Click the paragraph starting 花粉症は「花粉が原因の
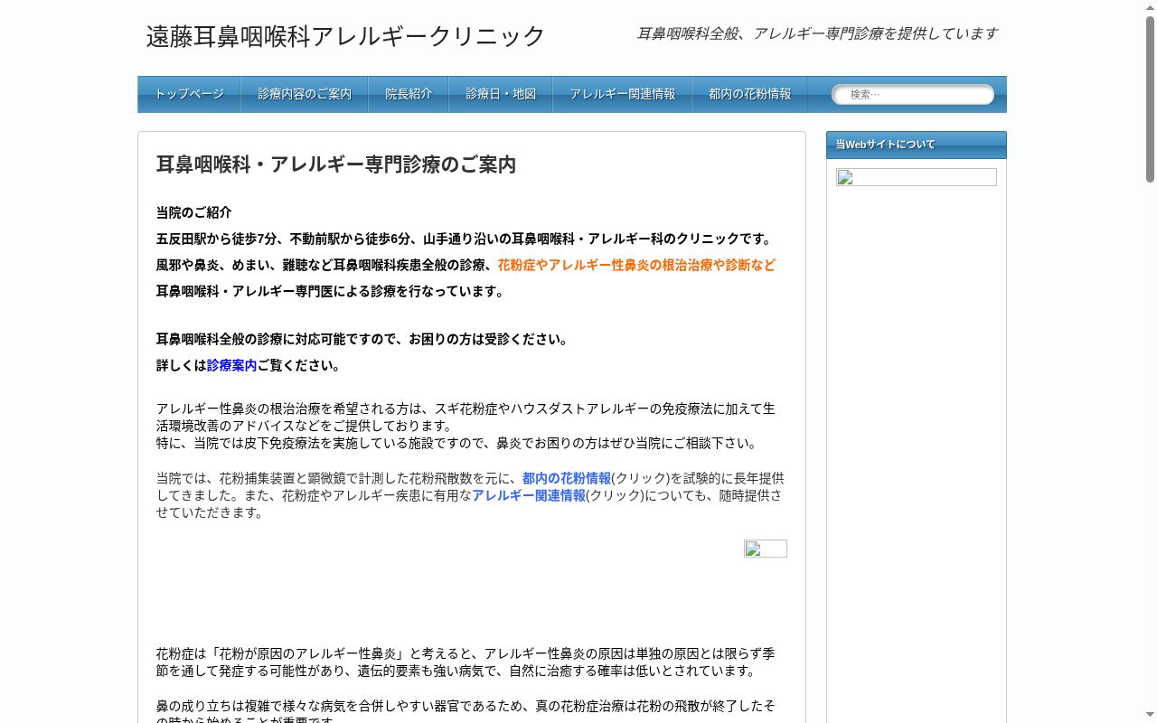 point(466,662)
